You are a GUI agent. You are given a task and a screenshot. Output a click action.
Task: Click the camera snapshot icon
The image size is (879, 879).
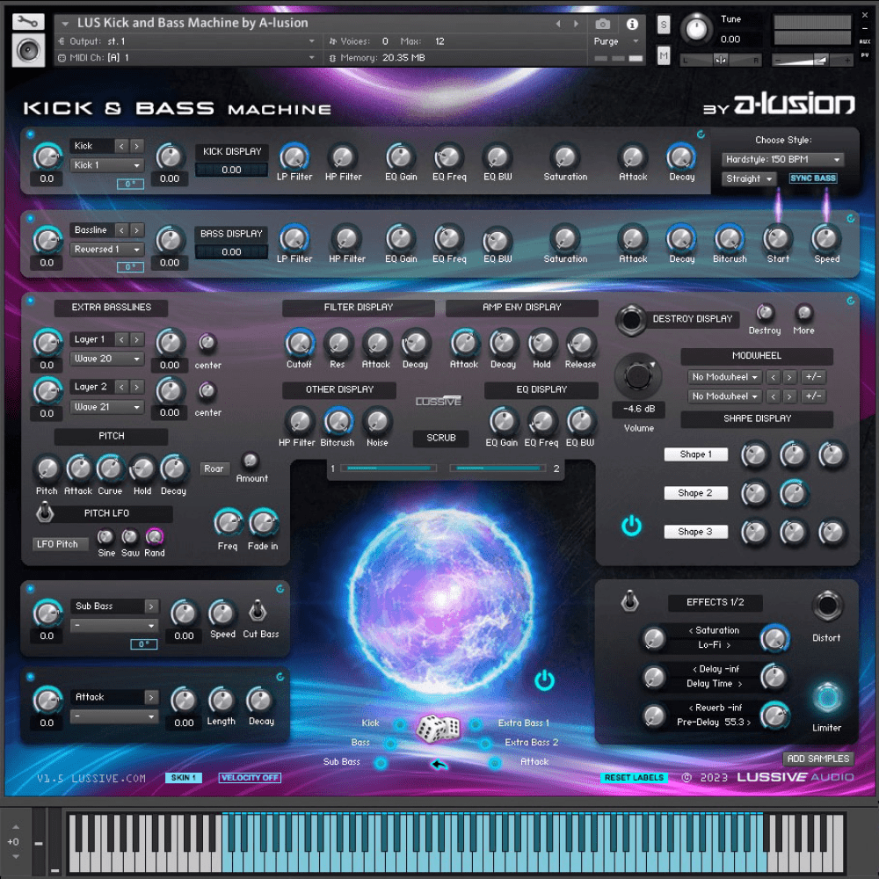coord(603,24)
